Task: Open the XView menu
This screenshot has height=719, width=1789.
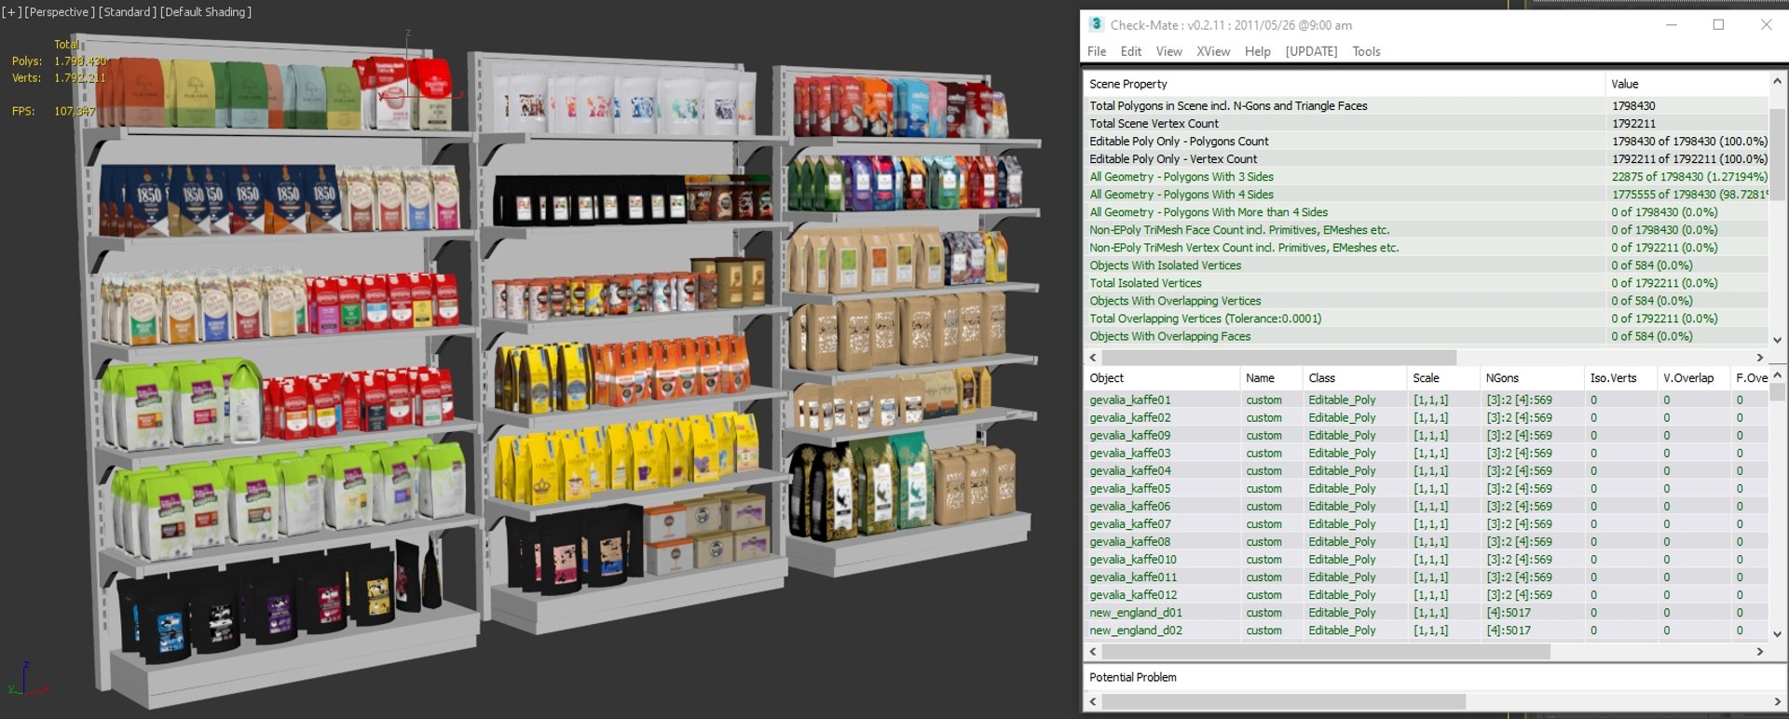Action: click(x=1213, y=51)
